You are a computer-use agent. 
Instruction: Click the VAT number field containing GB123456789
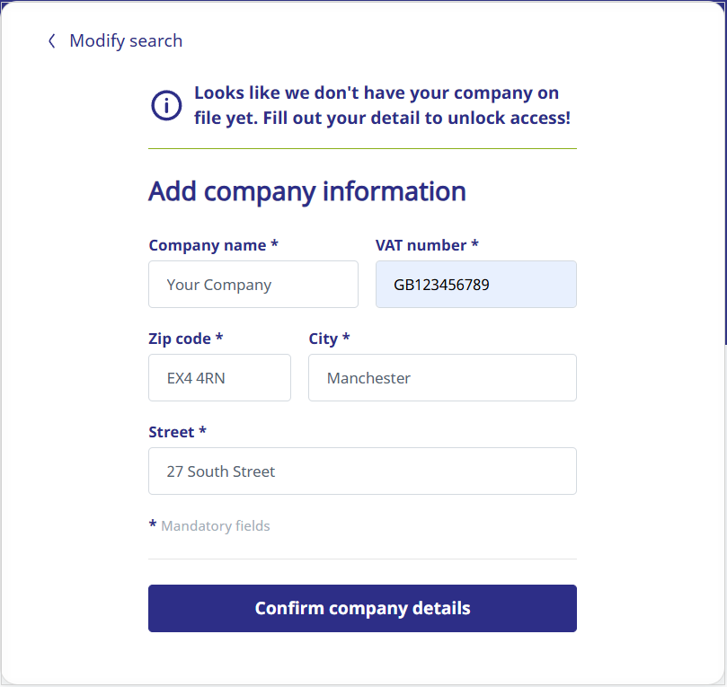[475, 285]
